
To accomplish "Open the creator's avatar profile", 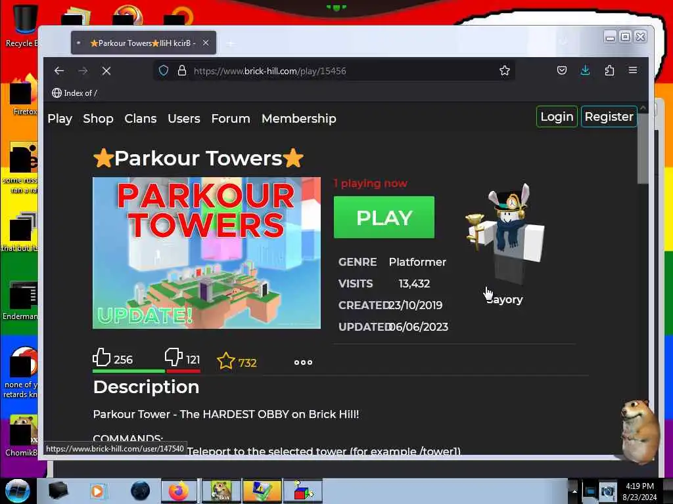I will (504, 234).
